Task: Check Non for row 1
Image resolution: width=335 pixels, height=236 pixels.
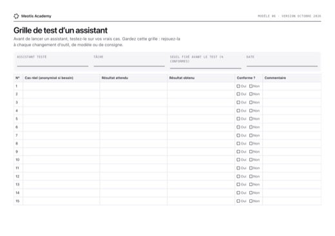Action: 251,86
